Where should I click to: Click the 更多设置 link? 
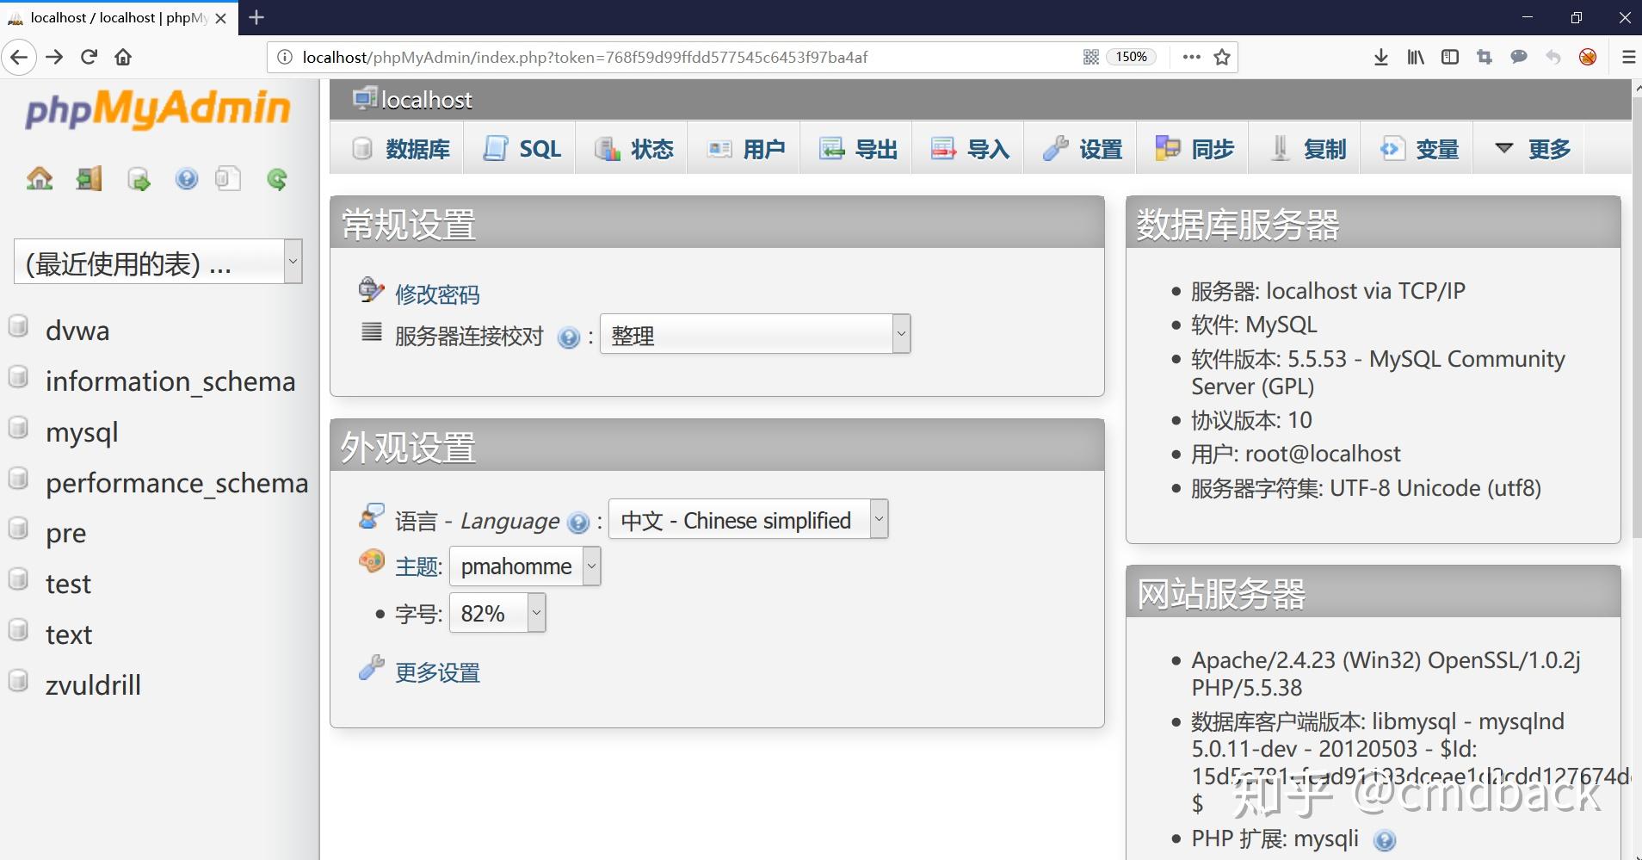tap(436, 672)
